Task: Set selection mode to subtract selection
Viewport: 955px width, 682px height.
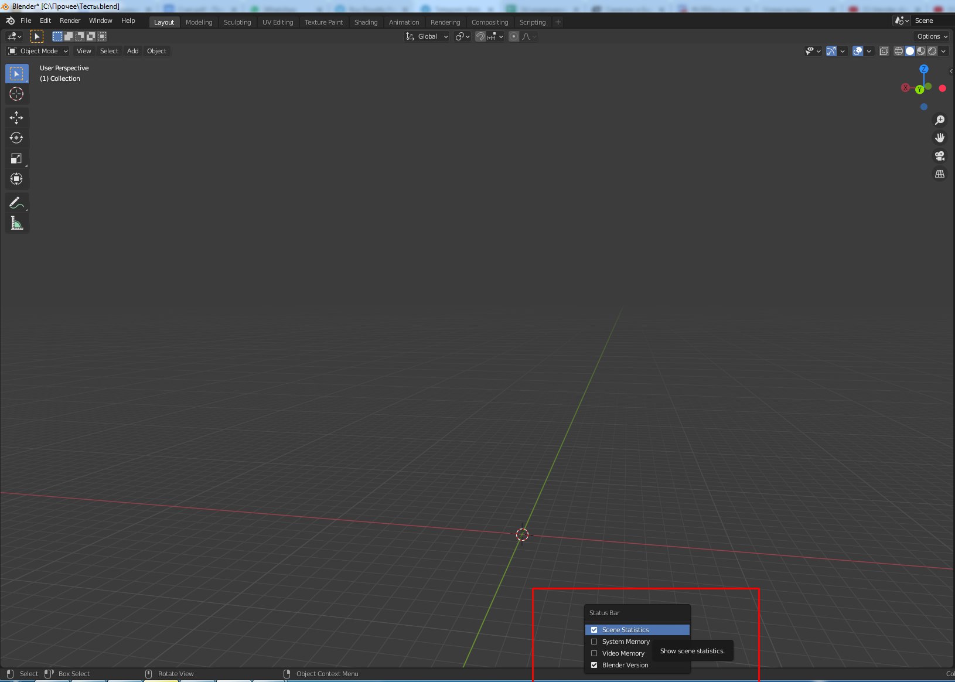Action: coord(79,36)
